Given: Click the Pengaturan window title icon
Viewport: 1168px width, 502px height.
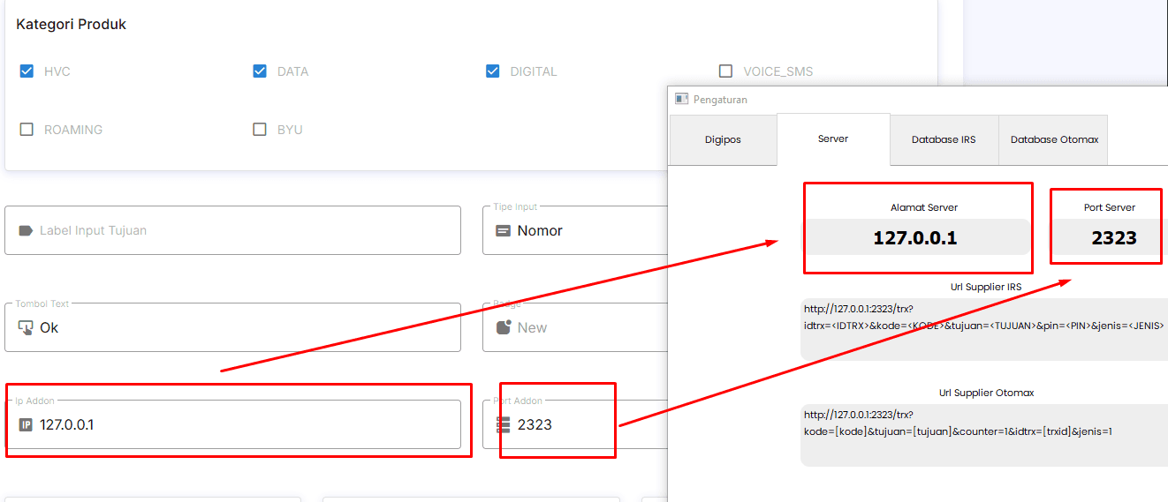Looking at the screenshot, I should pos(681,100).
